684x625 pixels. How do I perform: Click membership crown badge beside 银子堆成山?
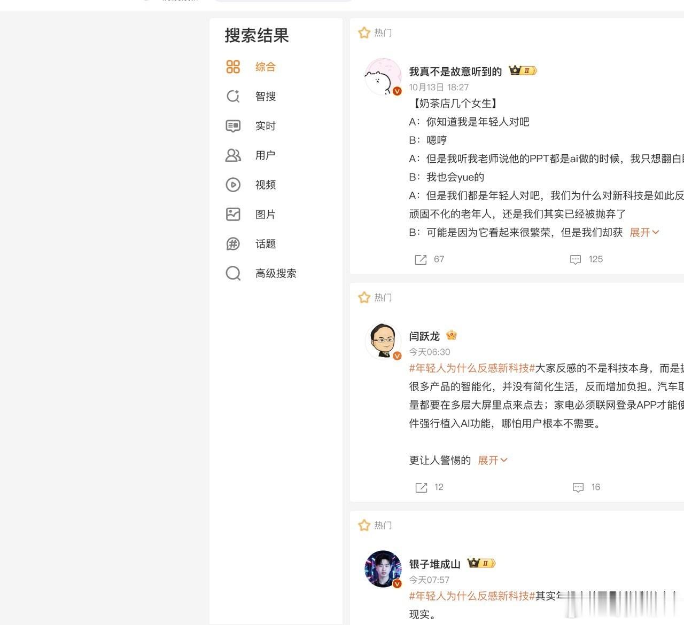[481, 563]
